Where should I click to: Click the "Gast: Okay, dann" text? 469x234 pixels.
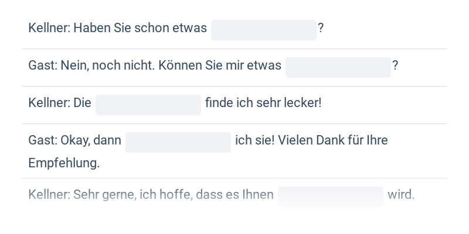74,140
